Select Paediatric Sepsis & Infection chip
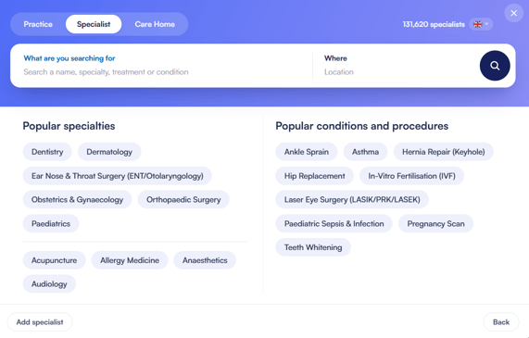Screen dimensions: 529x338 pos(334,224)
